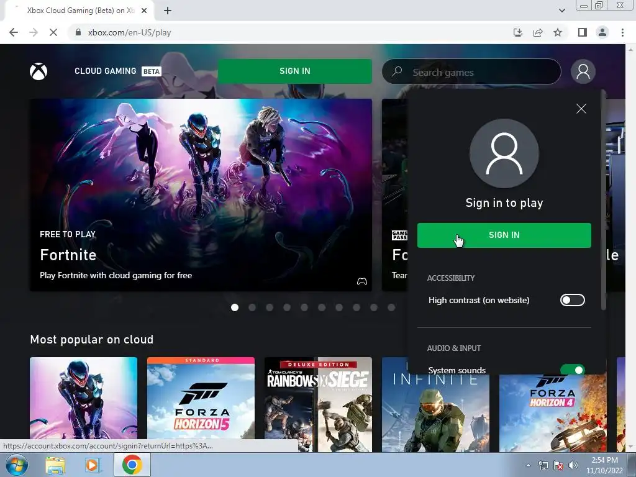Open a new tab with plus icon
Viewport: 636px width, 477px height.
click(168, 11)
